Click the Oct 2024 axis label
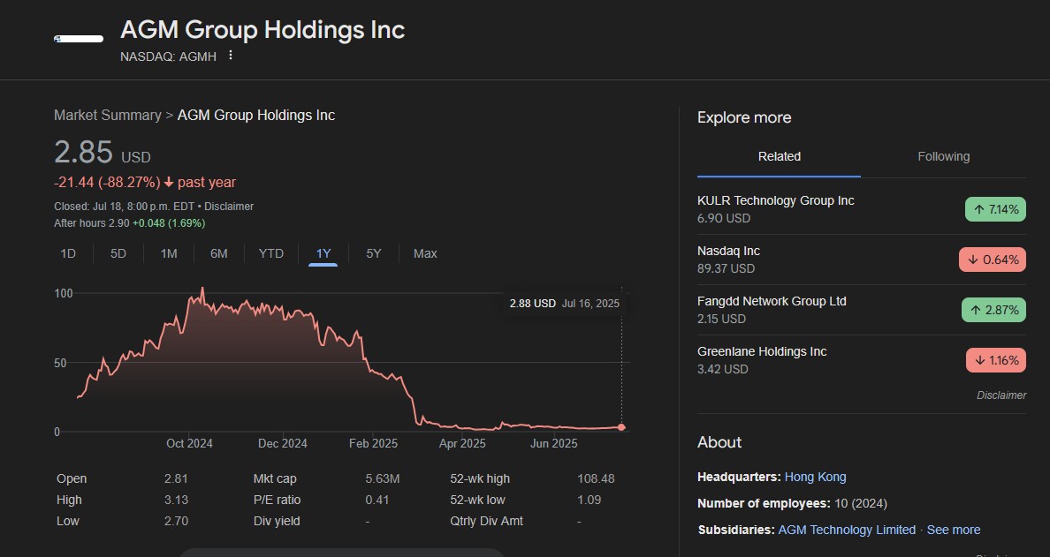 pos(189,443)
